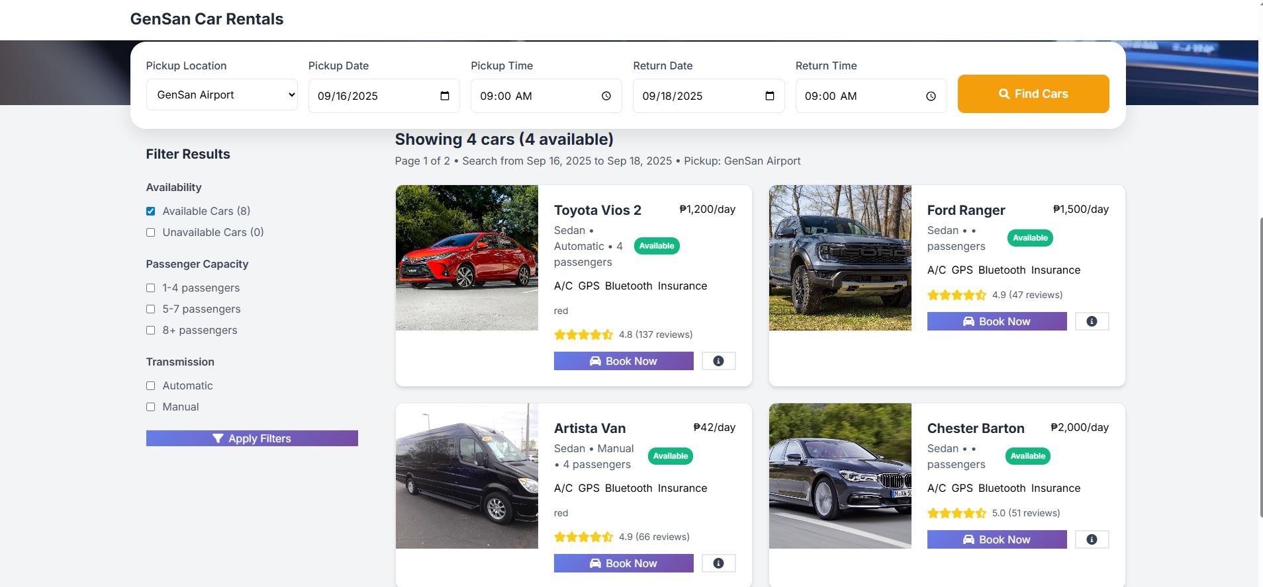Viewport: 1263px width, 587px height.
Task: Focus the Return Date field
Action: tap(709, 96)
